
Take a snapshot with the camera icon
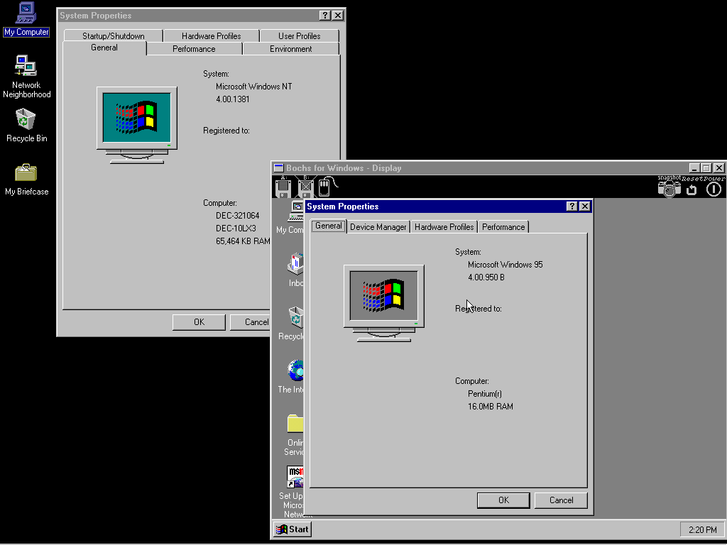pos(669,188)
